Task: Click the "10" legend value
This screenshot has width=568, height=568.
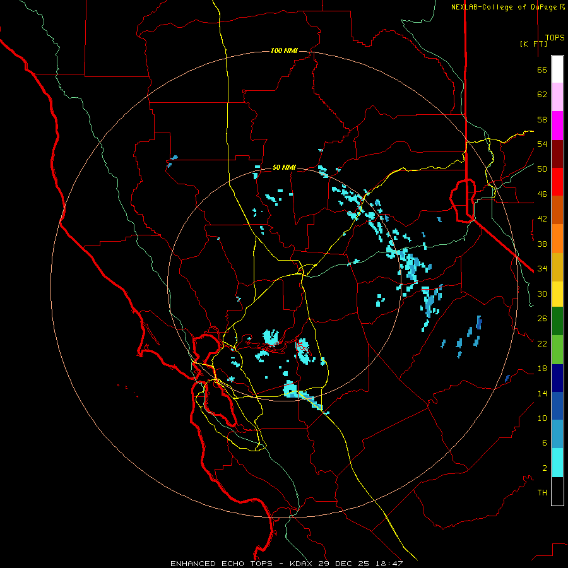Action: 542,418
